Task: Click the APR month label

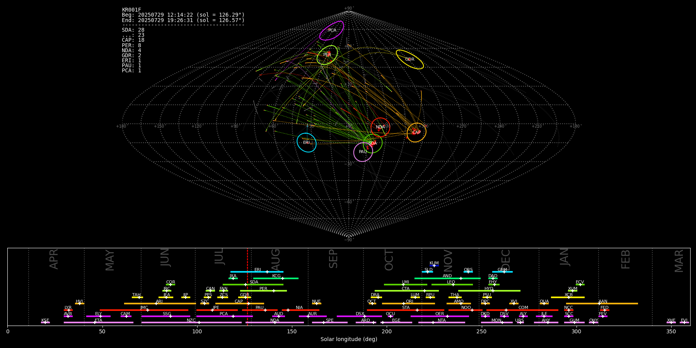Action: point(54,259)
